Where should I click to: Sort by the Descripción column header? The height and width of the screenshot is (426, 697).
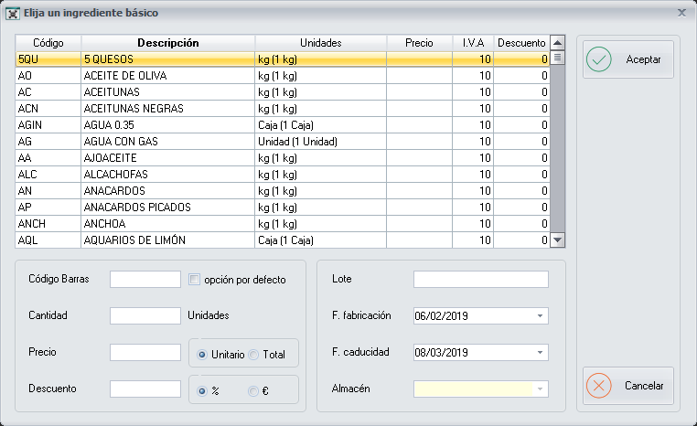point(167,43)
